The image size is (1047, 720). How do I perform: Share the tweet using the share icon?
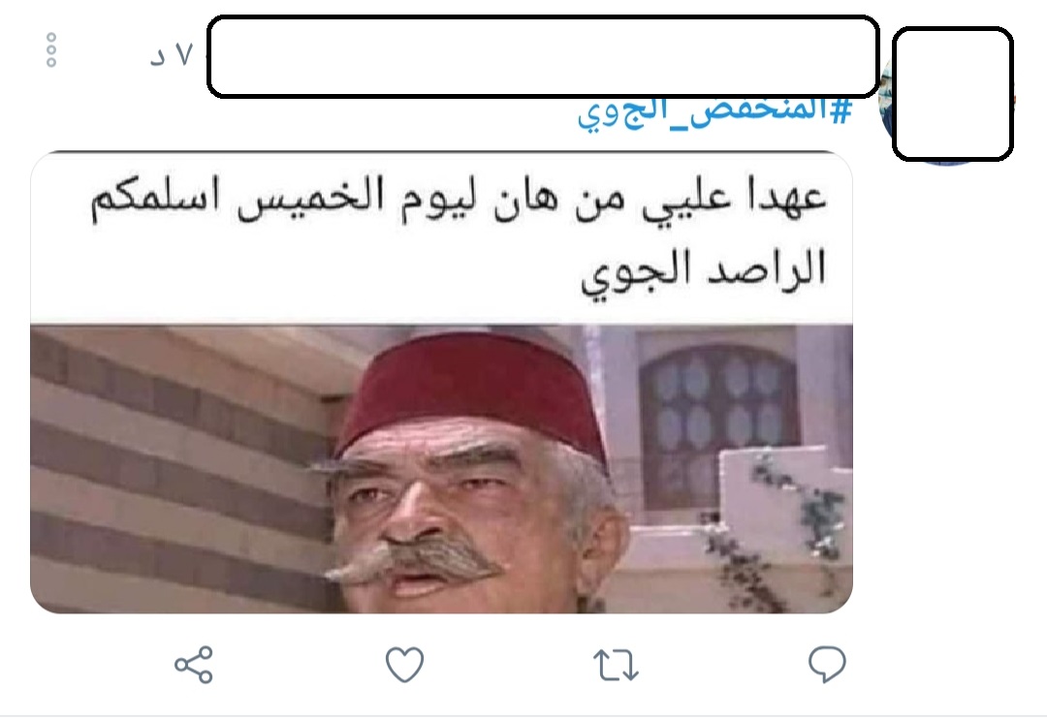[194, 664]
